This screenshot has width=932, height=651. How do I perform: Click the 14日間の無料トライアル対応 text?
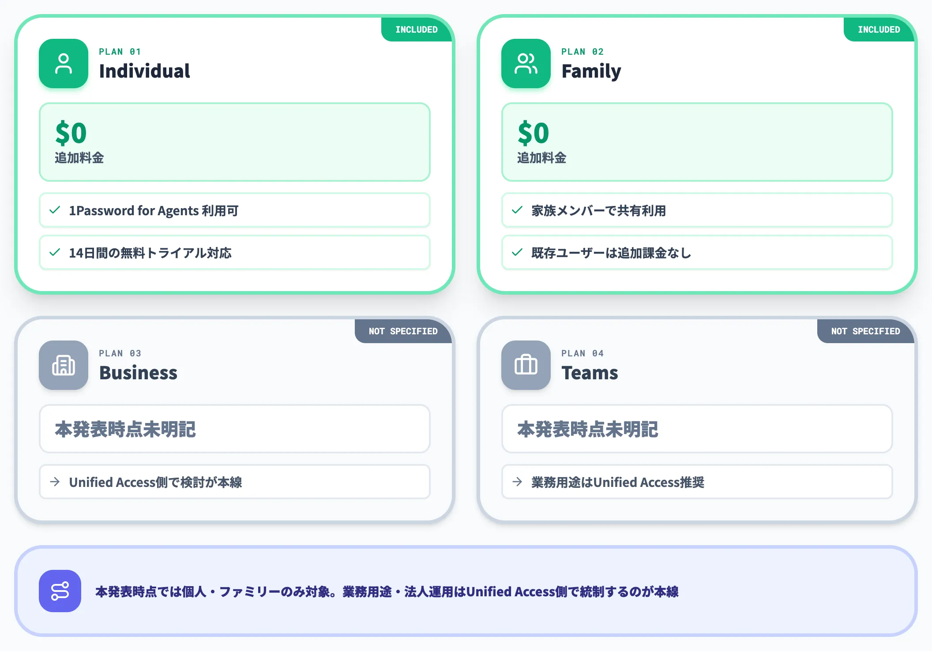(x=150, y=253)
